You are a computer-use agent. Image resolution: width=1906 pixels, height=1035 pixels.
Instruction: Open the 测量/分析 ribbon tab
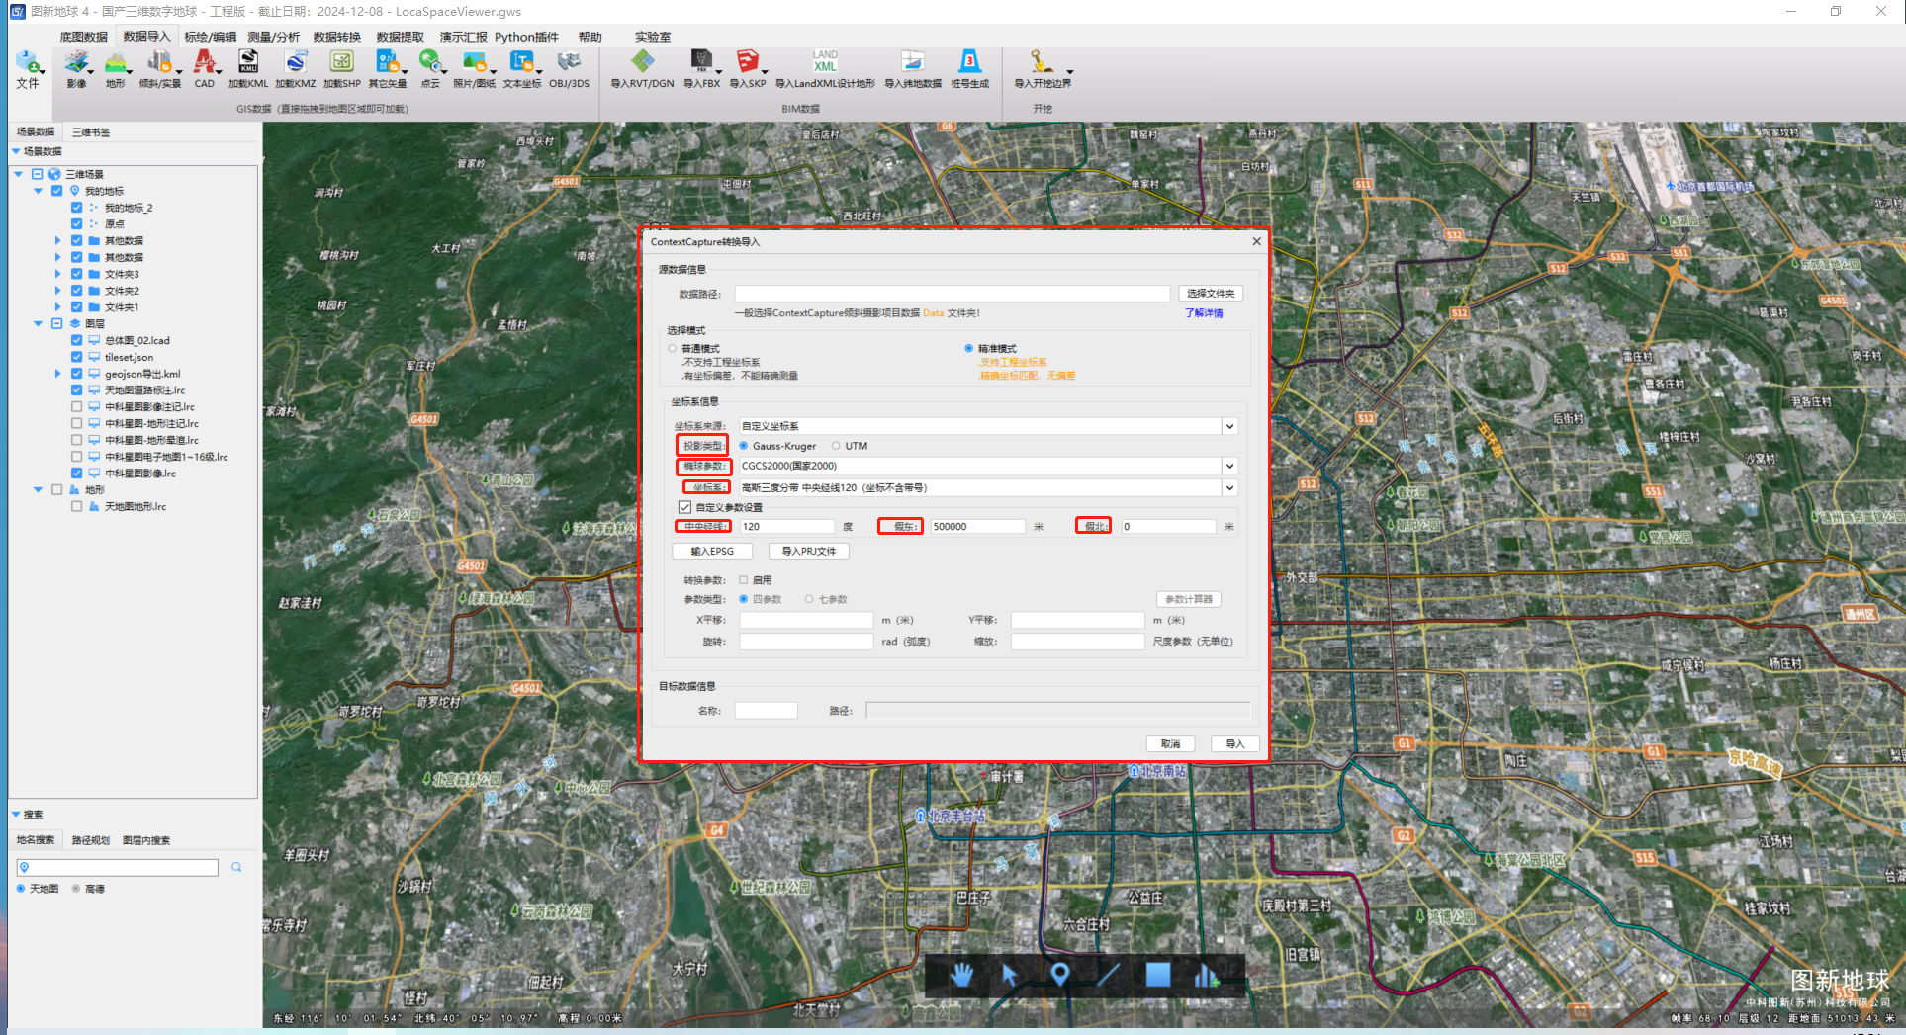[273, 37]
